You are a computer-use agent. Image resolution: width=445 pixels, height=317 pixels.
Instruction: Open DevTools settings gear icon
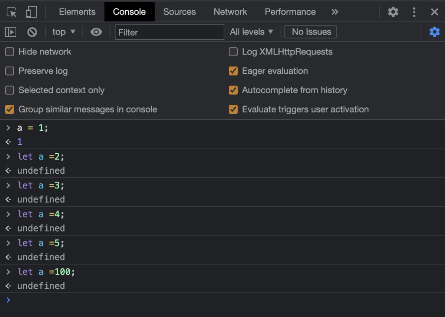[x=393, y=12]
